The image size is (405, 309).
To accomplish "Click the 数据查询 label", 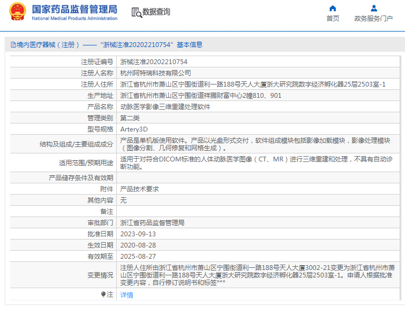I will 156,12.
